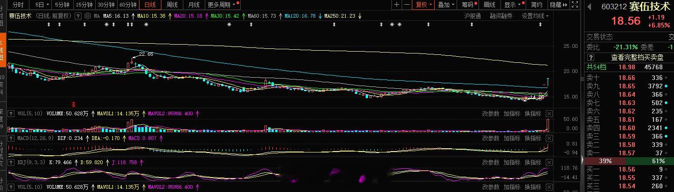Click the 61% green buy ratio bar
This screenshot has width=674, height=192.
pyautogui.click(x=649, y=161)
